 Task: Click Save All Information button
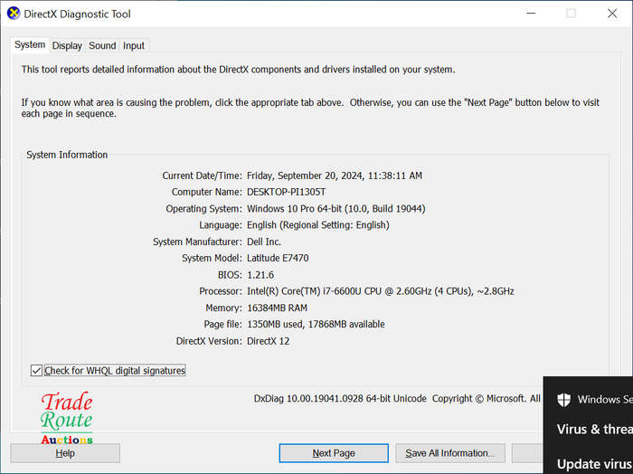pos(450,453)
